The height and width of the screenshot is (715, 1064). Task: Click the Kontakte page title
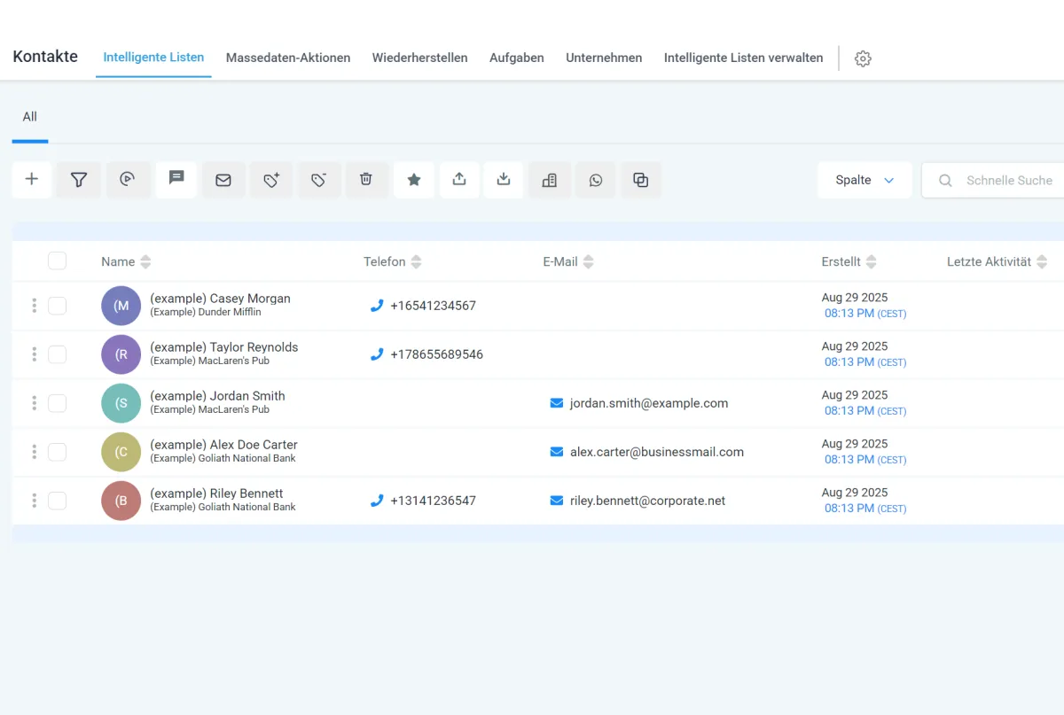[x=45, y=56]
